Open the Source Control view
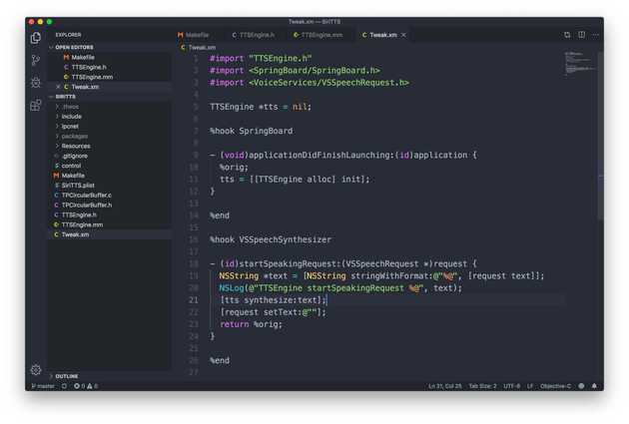629x424 pixels. click(x=36, y=60)
